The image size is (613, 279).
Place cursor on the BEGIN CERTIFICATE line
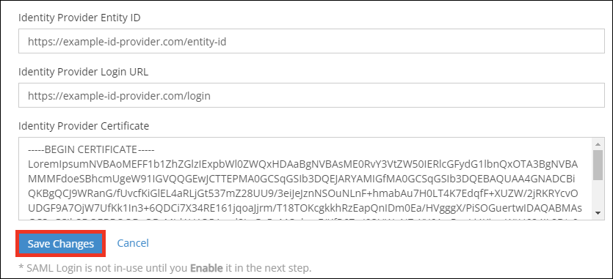click(x=92, y=149)
